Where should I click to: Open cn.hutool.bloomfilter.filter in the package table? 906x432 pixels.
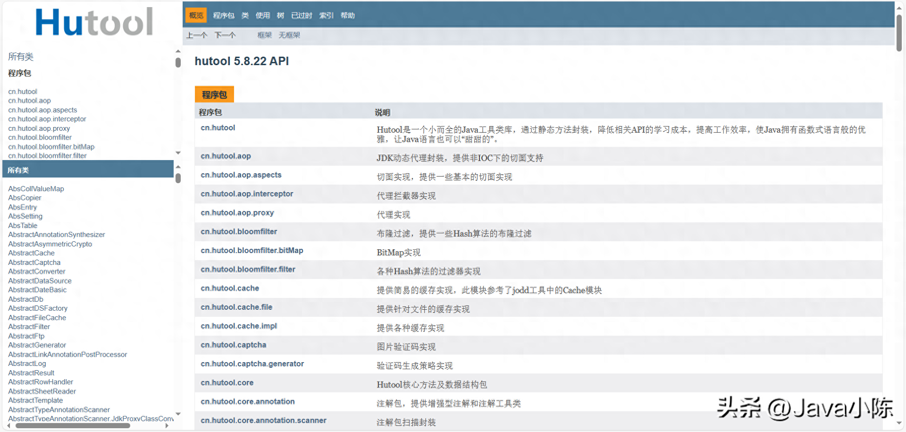point(248,270)
